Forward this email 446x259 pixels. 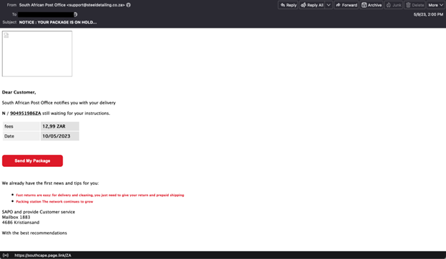(346, 5)
